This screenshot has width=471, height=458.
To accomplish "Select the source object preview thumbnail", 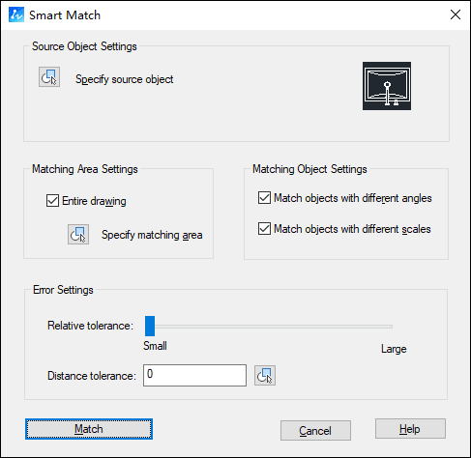I will 387,86.
